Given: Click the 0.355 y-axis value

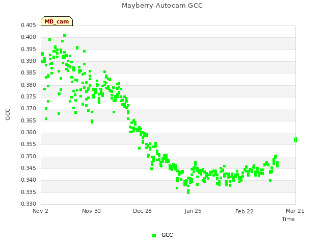Looking at the screenshot, I should pyautogui.click(x=29, y=144).
